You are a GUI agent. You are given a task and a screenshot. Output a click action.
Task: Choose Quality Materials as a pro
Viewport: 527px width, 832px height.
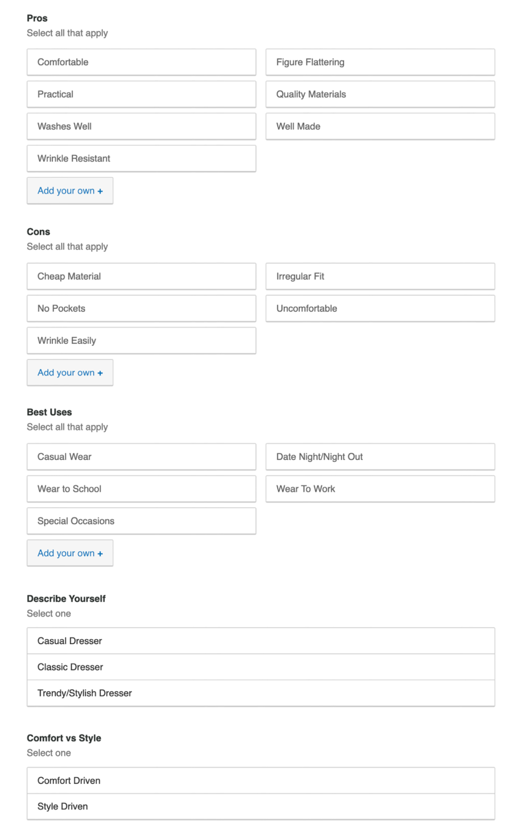pos(379,94)
